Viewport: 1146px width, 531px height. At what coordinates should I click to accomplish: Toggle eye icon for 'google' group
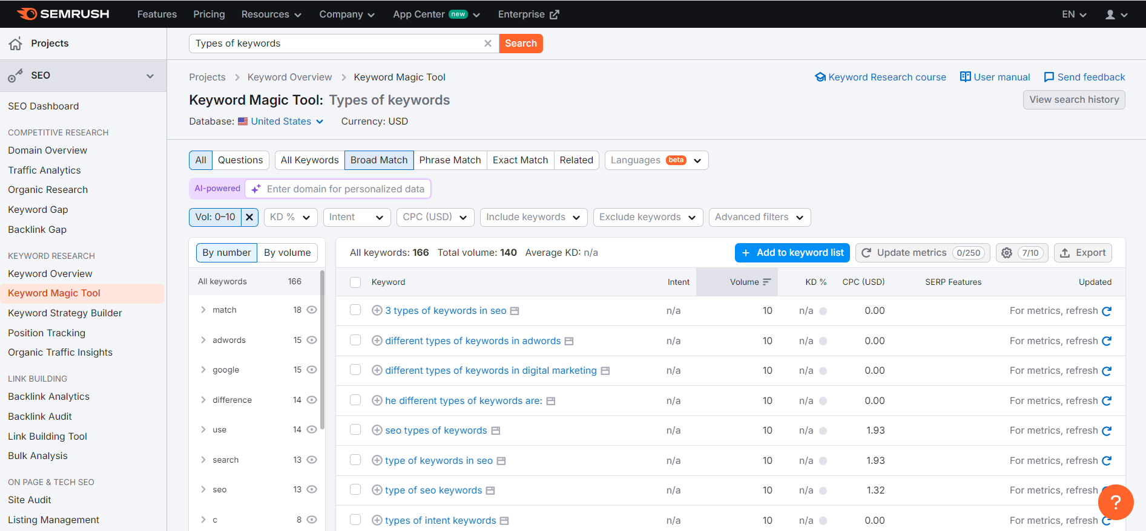pos(312,370)
